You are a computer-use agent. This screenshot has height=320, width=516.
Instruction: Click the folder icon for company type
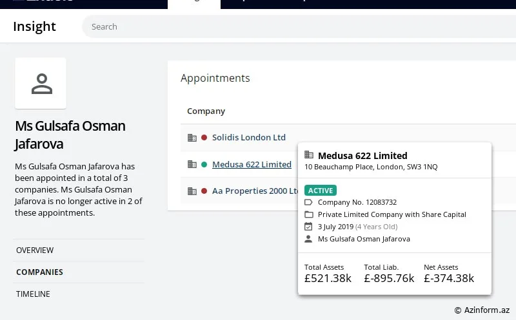pos(308,214)
